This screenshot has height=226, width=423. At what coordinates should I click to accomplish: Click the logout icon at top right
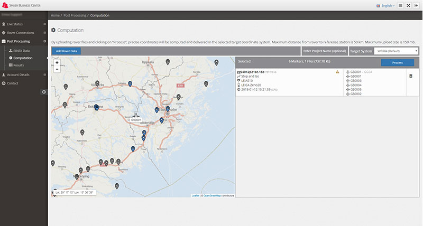click(416, 5)
